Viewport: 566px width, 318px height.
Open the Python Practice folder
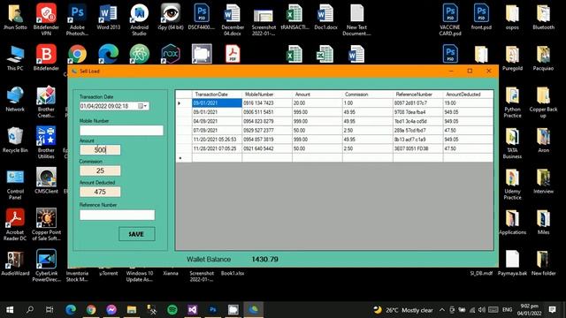point(512,102)
